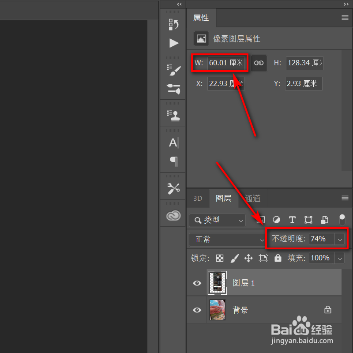The image size is (353, 353).
Task: Hide the 背景 layer
Action: tap(197, 310)
